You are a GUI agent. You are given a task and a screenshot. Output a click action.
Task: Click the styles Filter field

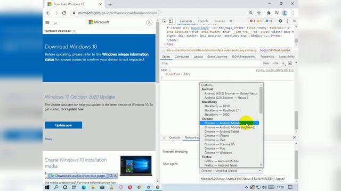[x=210, y=63]
